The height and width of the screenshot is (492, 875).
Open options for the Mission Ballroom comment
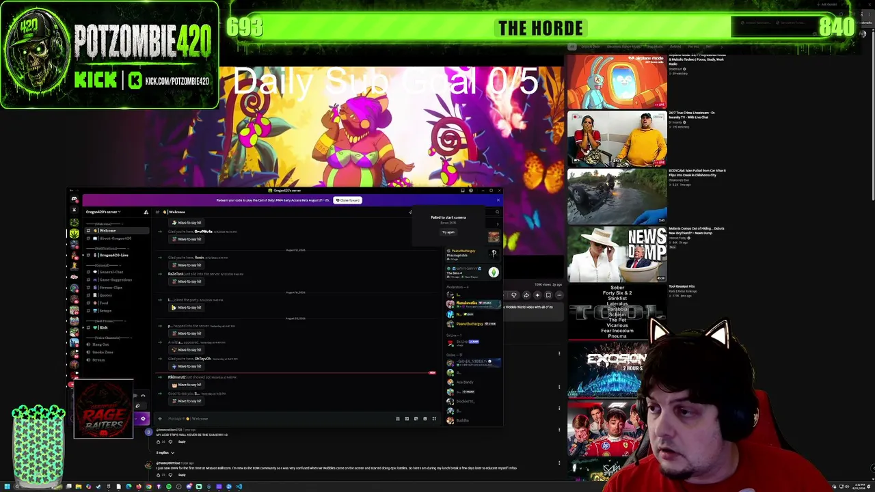point(559,463)
